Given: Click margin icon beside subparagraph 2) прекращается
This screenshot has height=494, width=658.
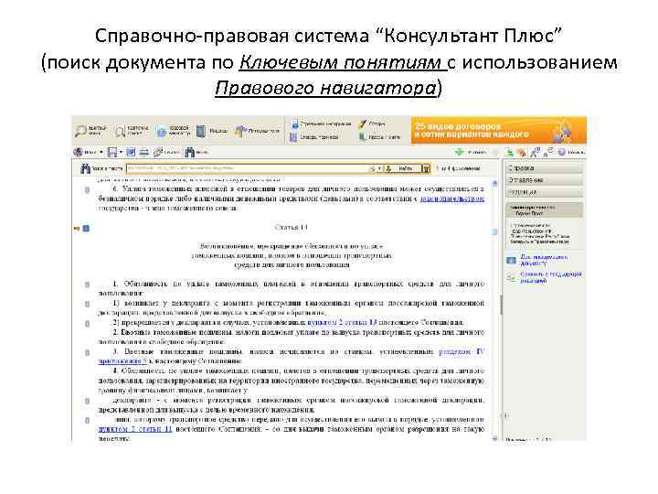Looking at the screenshot, I should point(87,324).
